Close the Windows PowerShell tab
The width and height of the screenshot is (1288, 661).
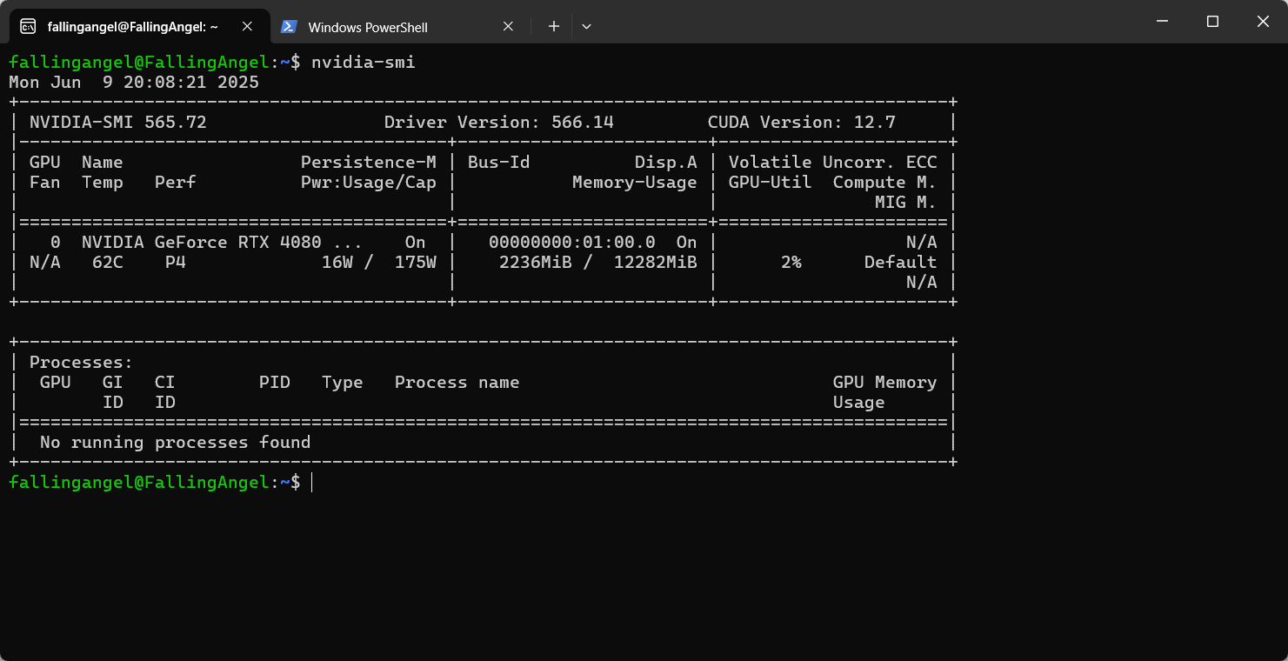click(508, 27)
